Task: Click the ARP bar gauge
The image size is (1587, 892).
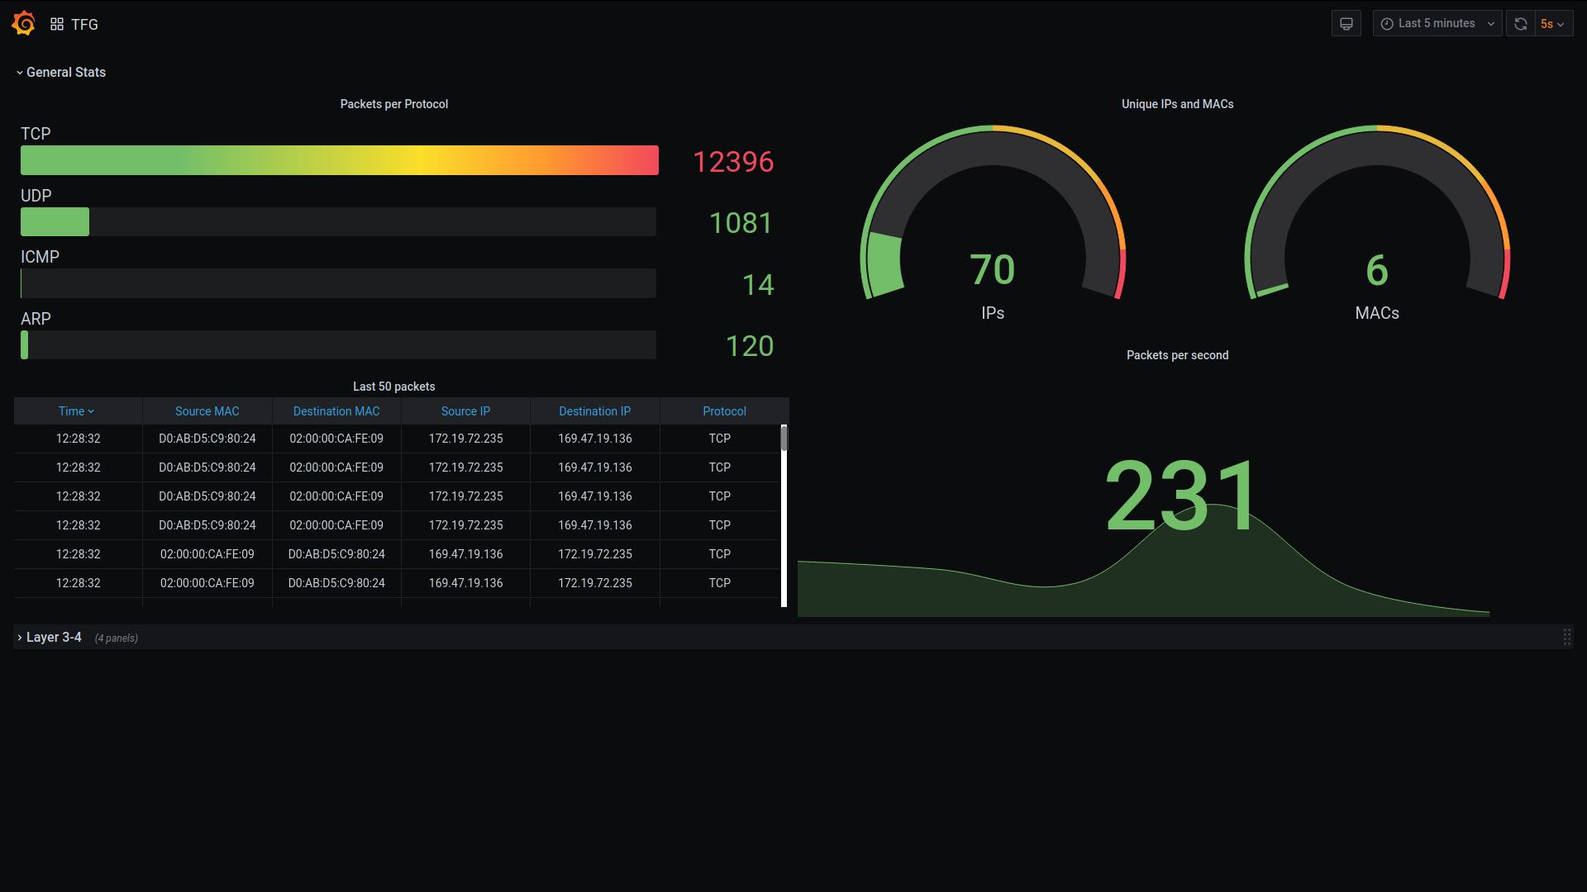Action: [338, 345]
